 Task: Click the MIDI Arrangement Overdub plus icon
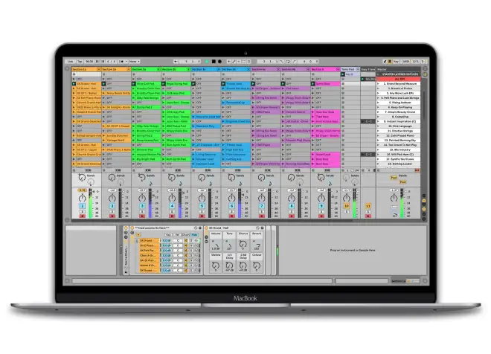[229, 61]
